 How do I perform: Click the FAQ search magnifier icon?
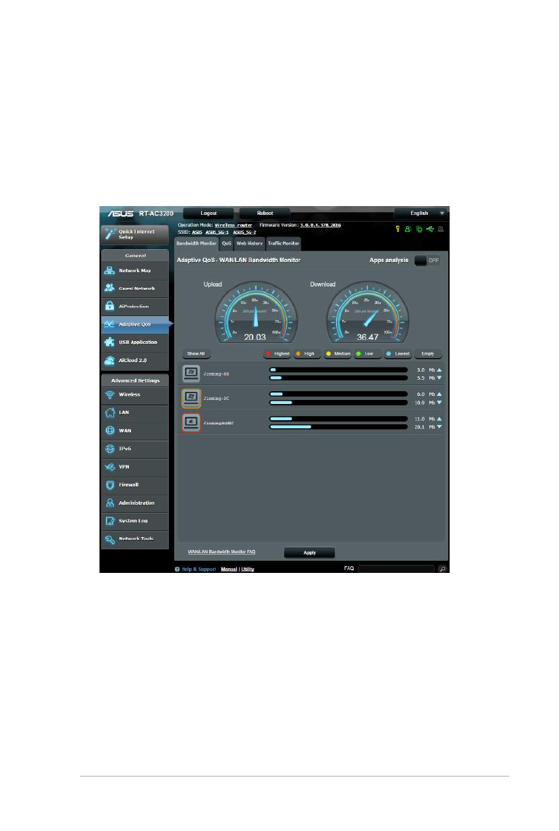(x=443, y=569)
